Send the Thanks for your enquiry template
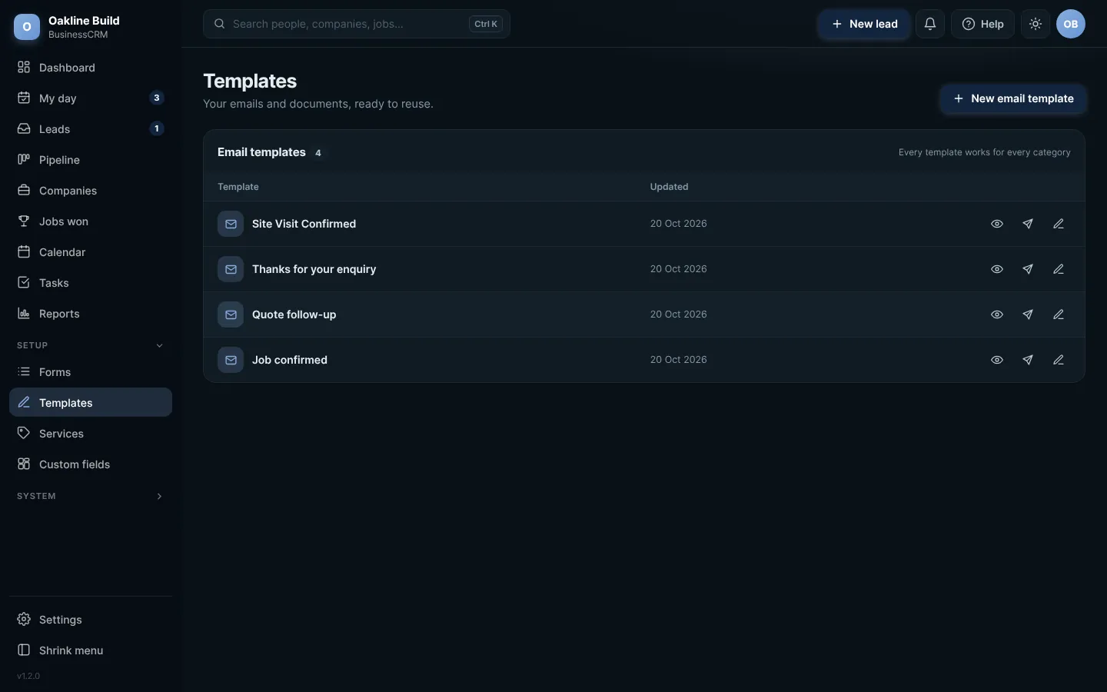 tap(1028, 269)
